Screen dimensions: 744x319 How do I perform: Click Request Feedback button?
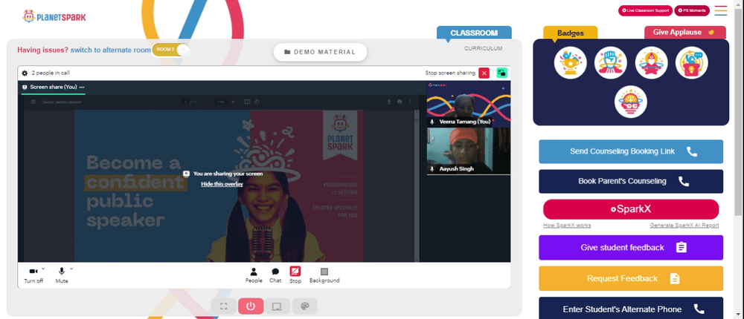[631, 278]
